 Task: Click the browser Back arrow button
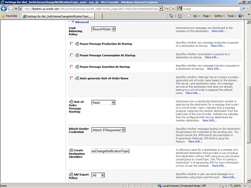pyautogui.click(x=5, y=9)
